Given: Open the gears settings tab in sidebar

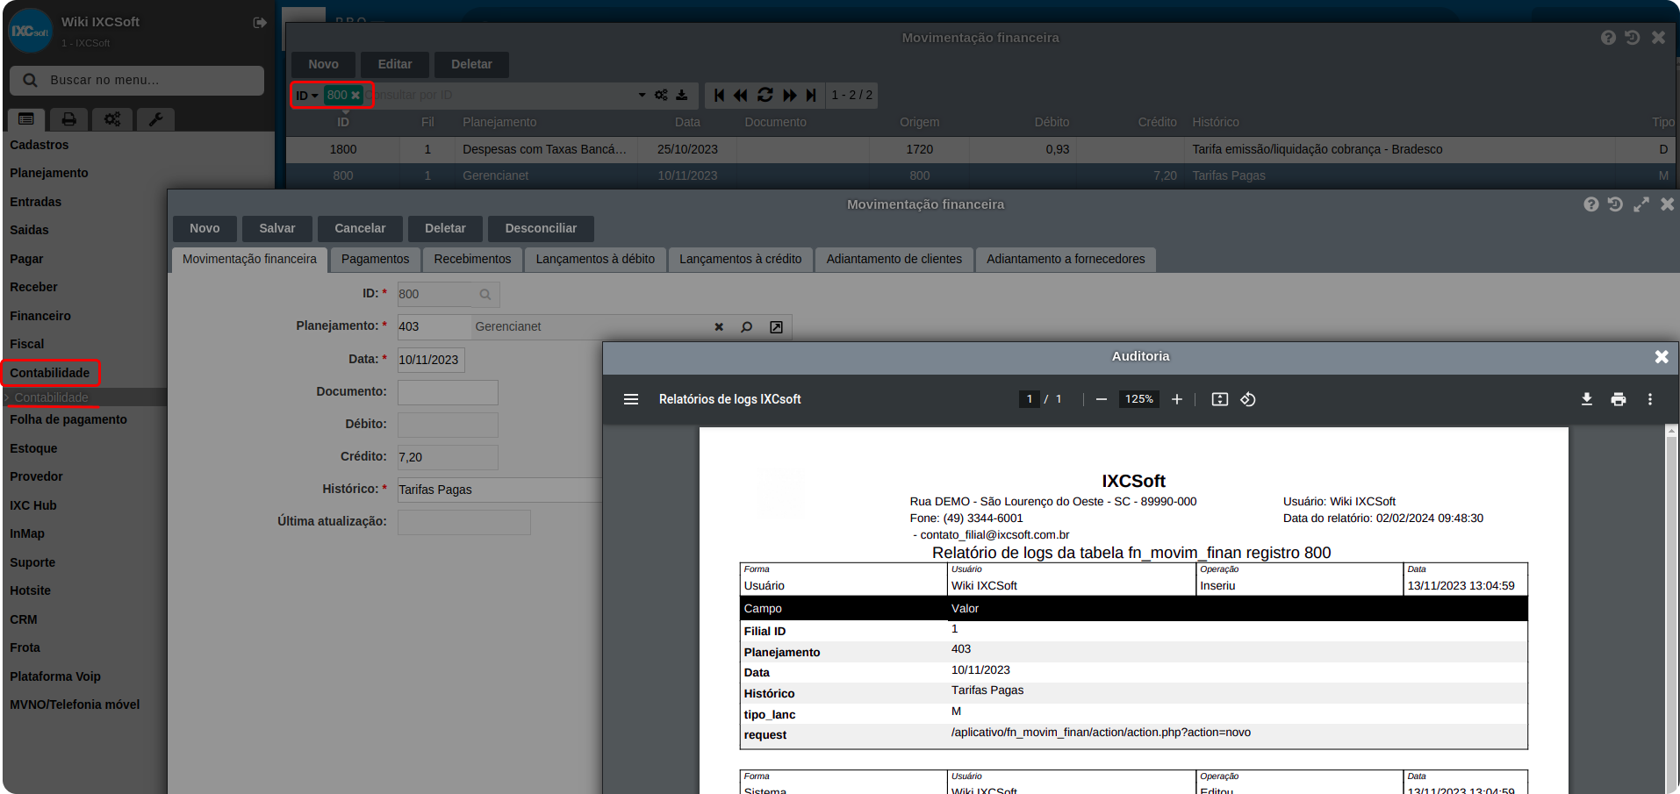Looking at the screenshot, I should [x=112, y=119].
